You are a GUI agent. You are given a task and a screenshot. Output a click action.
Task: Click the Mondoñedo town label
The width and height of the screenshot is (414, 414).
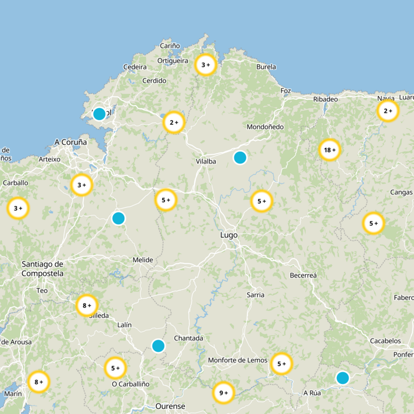(x=265, y=127)
